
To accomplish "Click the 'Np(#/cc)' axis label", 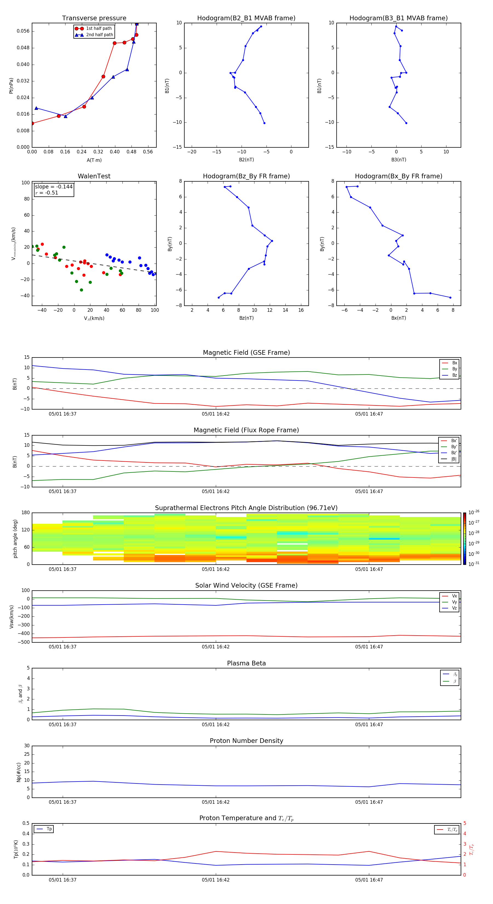I will point(19,772).
